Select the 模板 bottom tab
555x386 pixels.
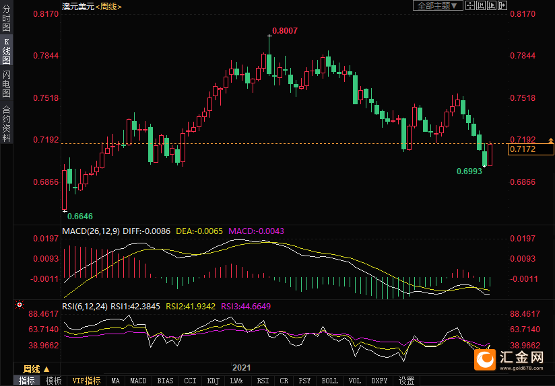[54, 381]
